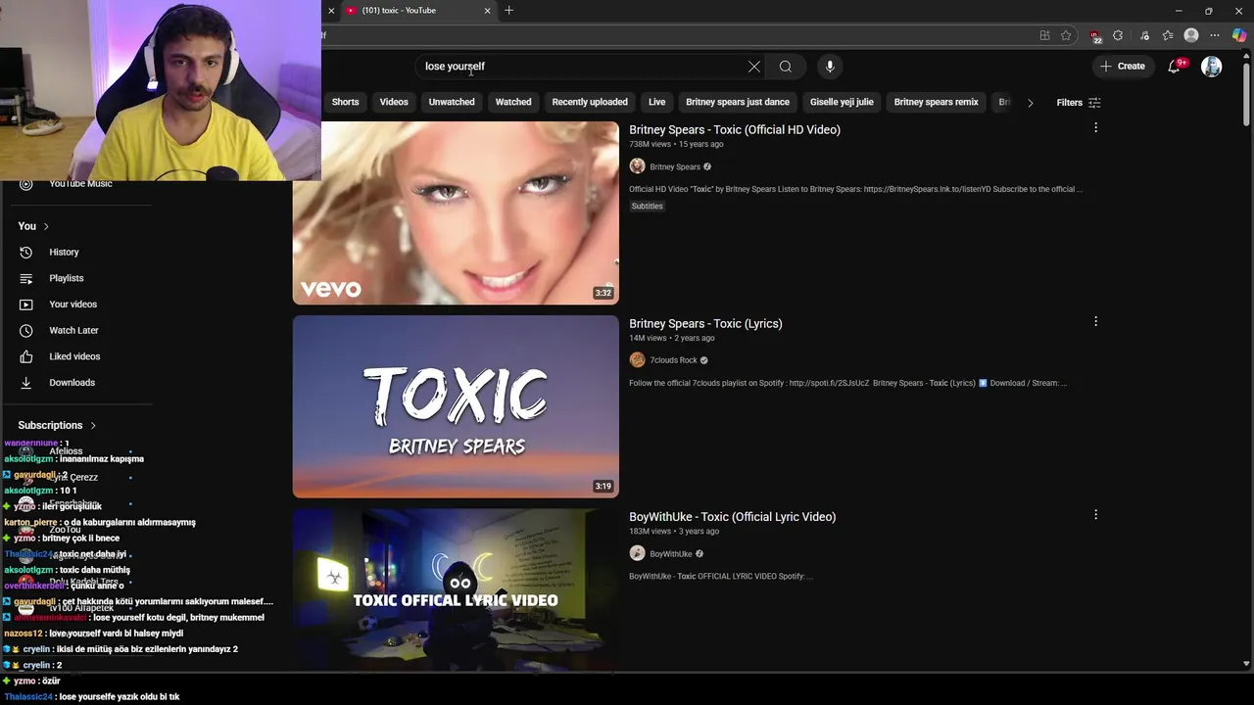Close the toxic - YouTube browser tab
Viewport: 1254px width, 705px height.
(487, 11)
